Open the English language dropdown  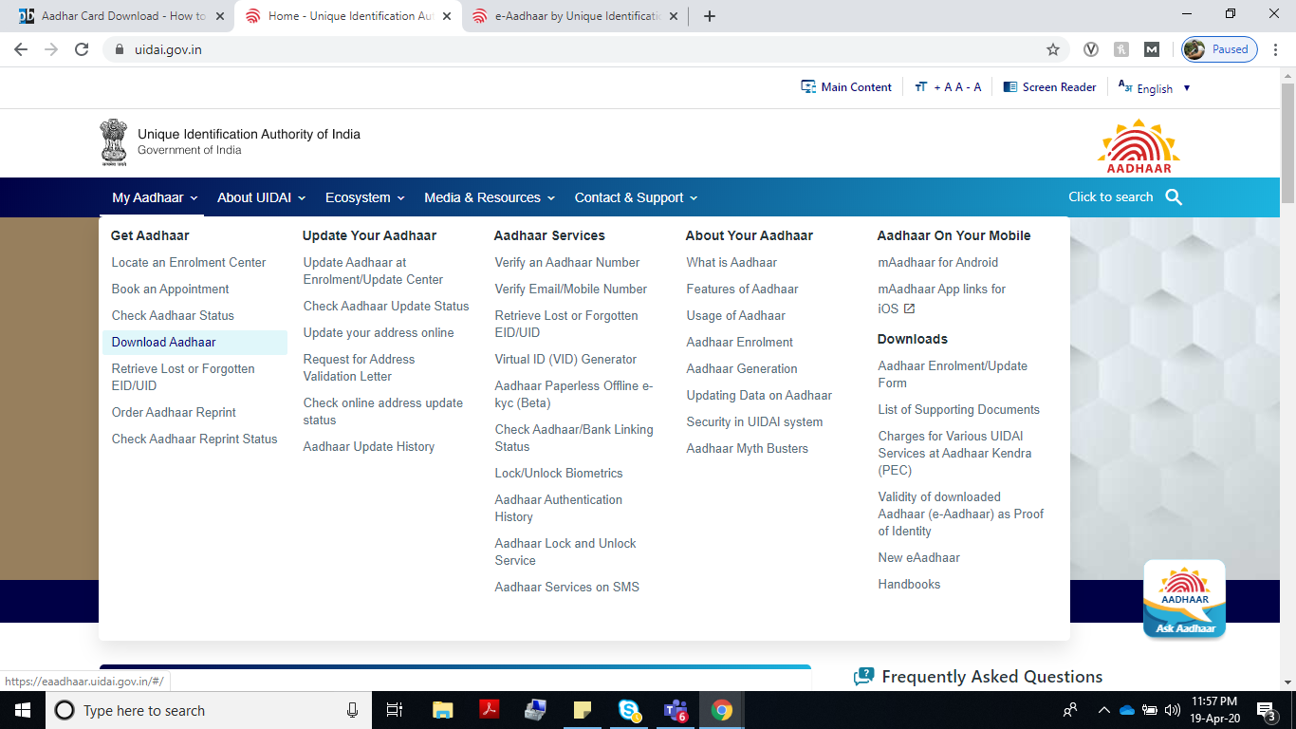point(1155,87)
